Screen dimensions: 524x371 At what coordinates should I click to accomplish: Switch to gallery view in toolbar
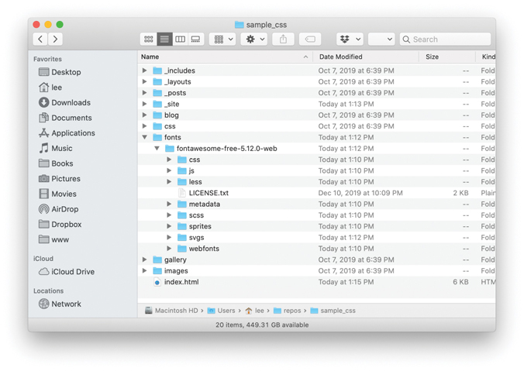tap(195, 39)
